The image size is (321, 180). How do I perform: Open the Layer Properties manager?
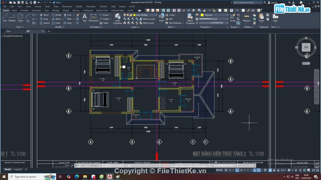coord(118,19)
